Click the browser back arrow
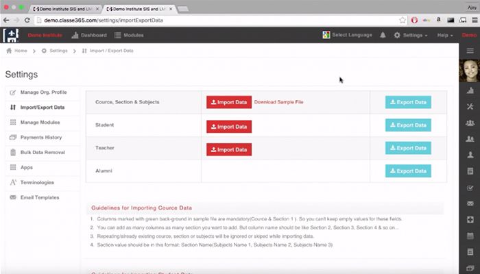 [x=6, y=20]
